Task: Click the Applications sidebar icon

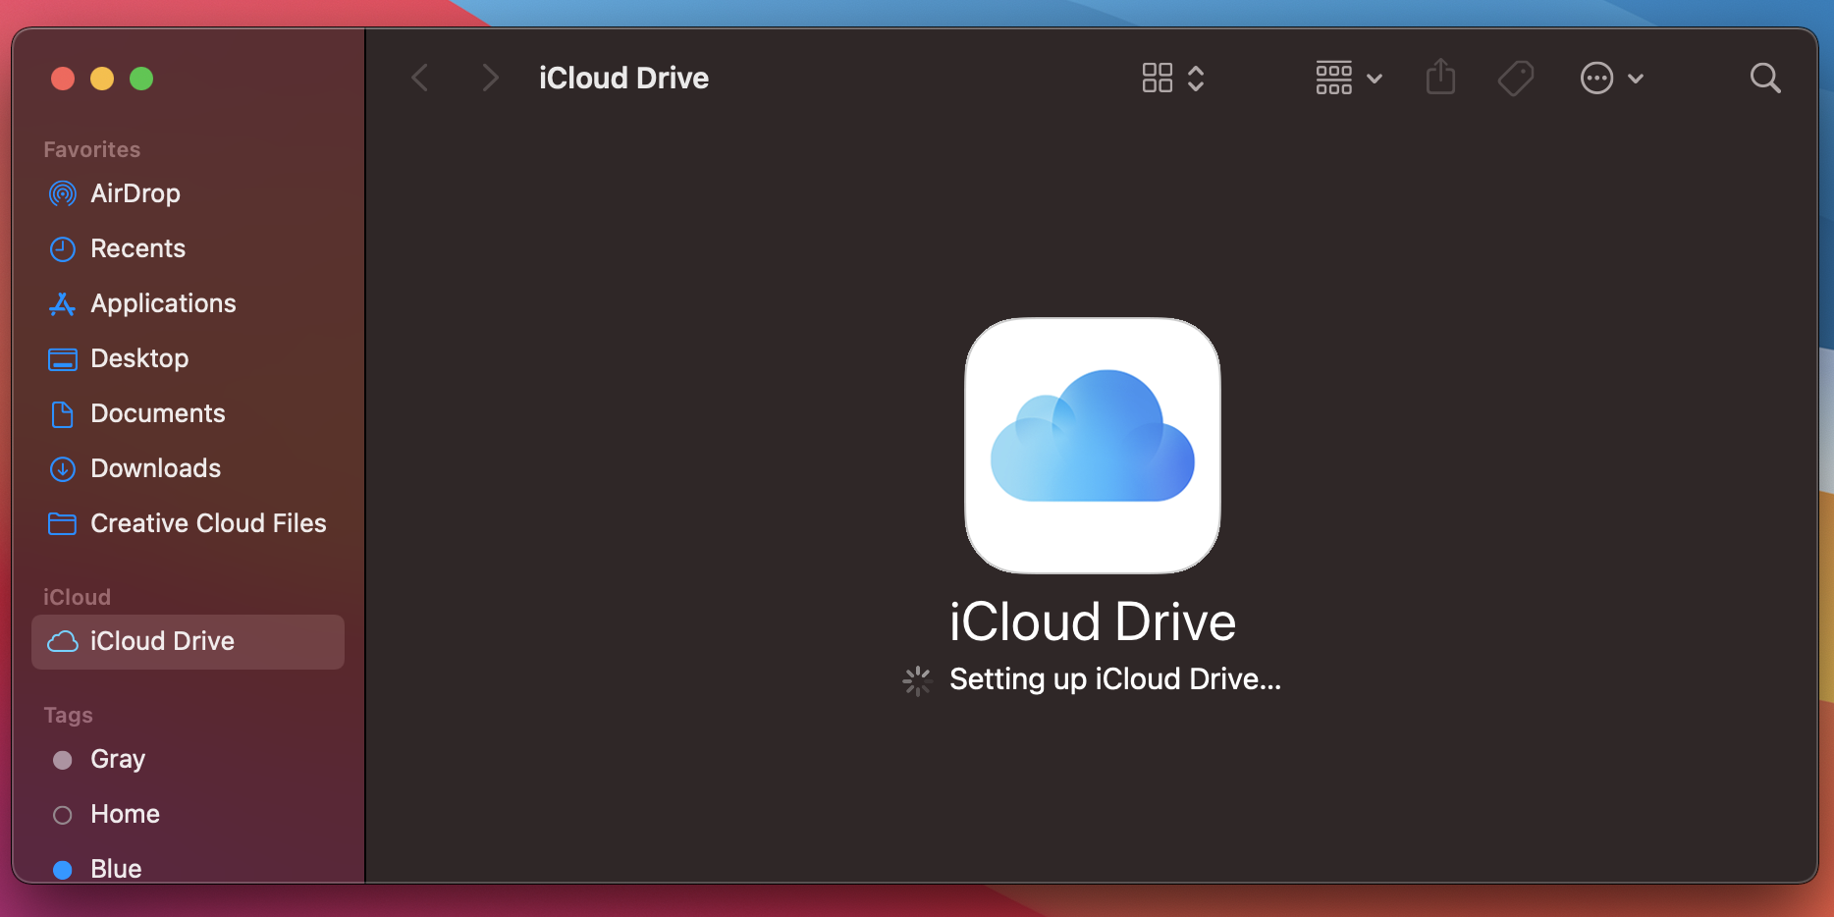Action: (x=63, y=304)
